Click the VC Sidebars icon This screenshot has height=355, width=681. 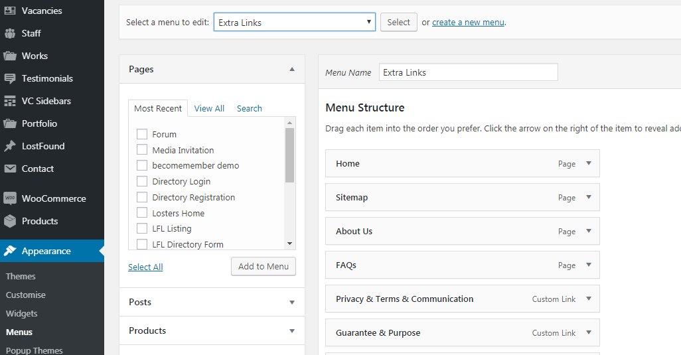click(10, 101)
